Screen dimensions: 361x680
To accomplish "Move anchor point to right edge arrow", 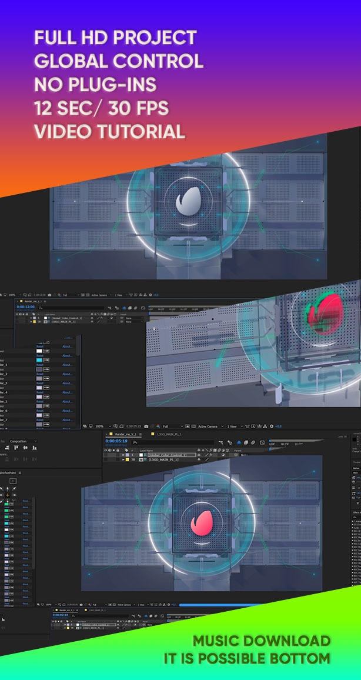I will click(14, 495).
